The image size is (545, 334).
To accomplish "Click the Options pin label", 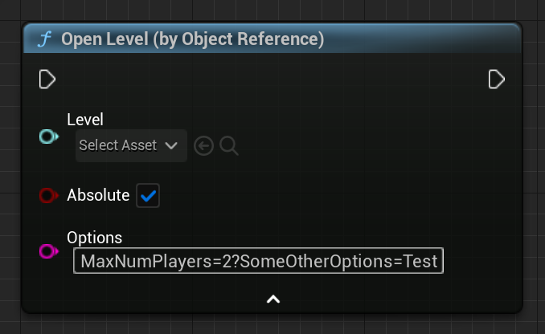I will pyautogui.click(x=95, y=238).
